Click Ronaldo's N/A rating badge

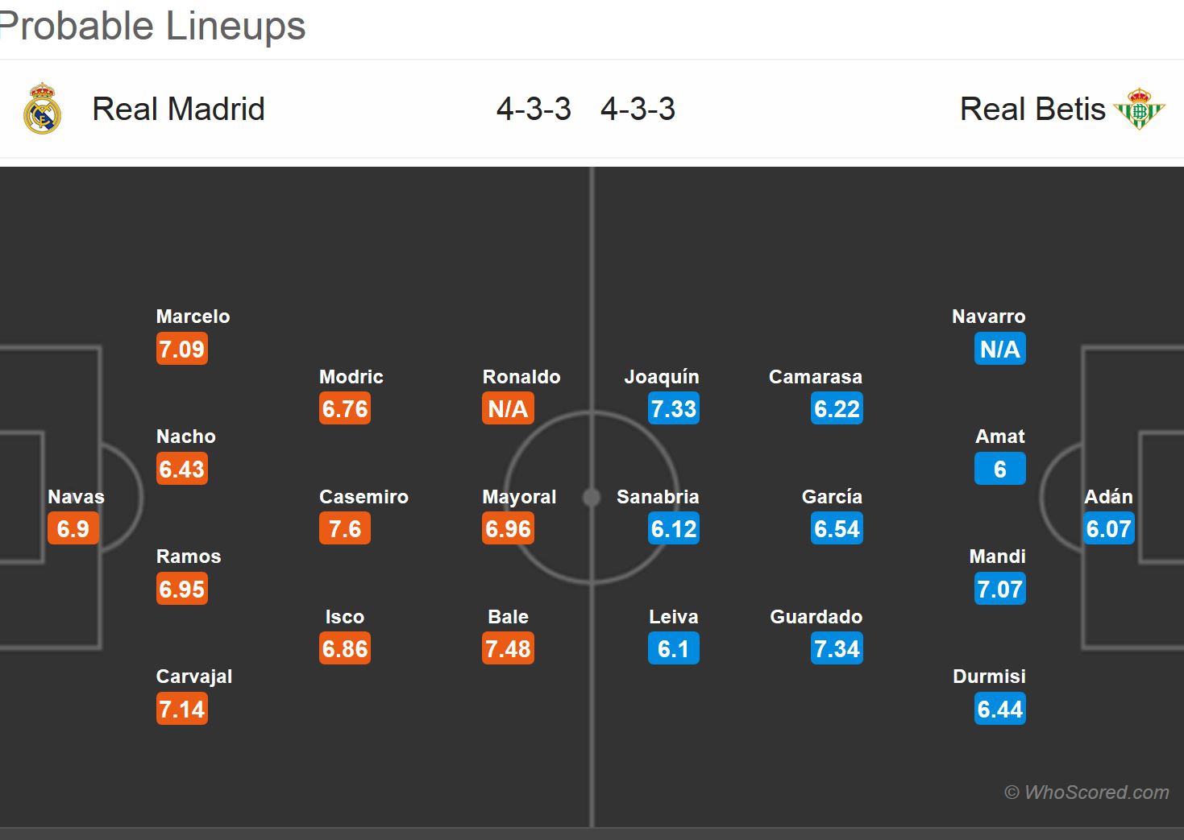(x=508, y=409)
